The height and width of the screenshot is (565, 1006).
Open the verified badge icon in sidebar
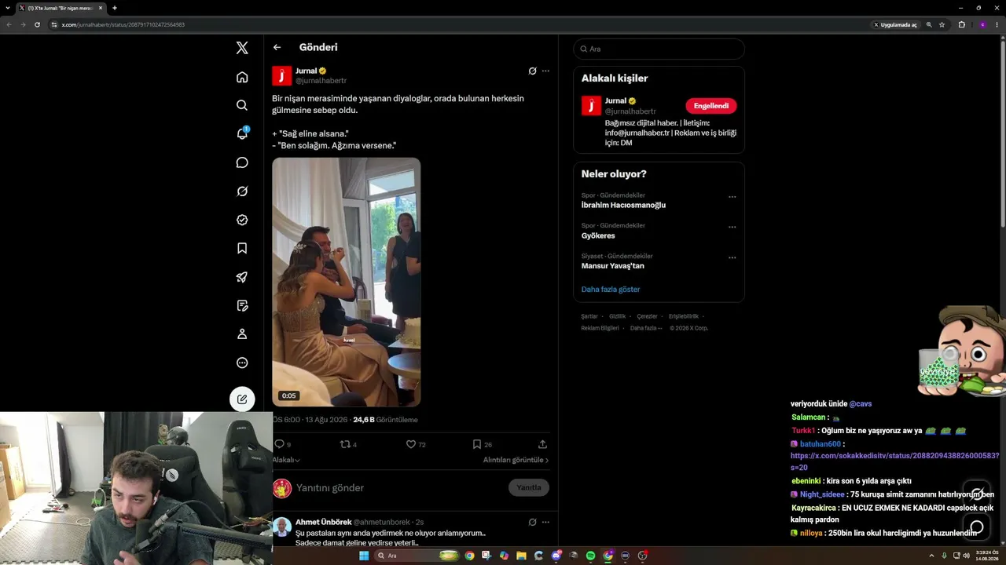click(x=242, y=220)
